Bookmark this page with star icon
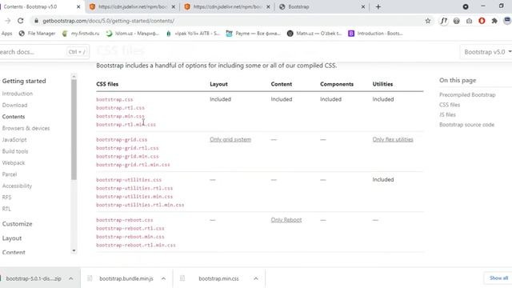Image resolution: width=512 pixels, height=288 pixels. click(x=428, y=21)
